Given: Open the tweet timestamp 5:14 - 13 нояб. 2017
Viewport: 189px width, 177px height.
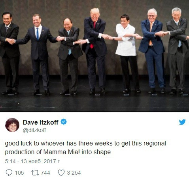Looking at the screenshot, I should (32, 161).
